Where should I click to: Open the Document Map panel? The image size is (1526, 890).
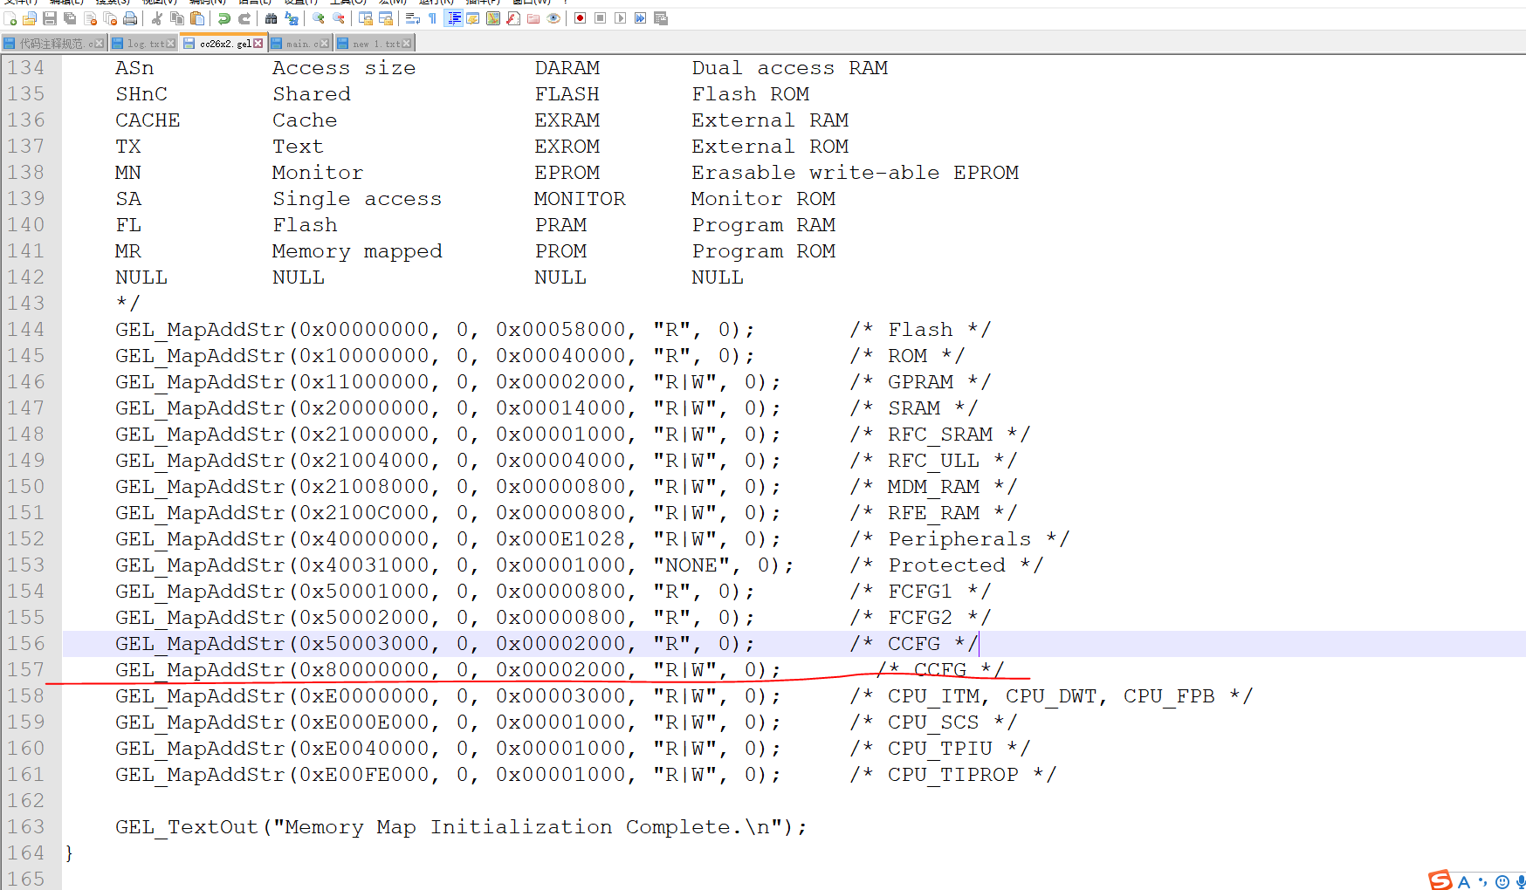(x=493, y=18)
